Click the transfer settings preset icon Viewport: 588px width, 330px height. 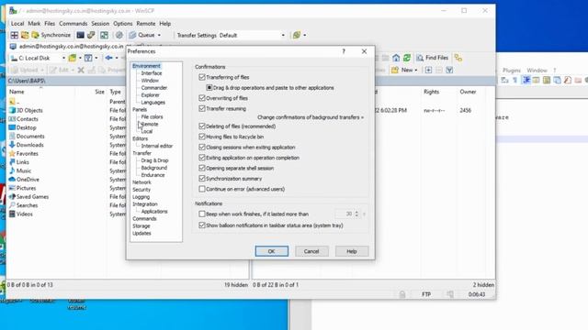coord(297,35)
